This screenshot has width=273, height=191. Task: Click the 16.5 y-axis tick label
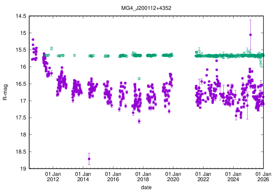(x=20, y=84)
